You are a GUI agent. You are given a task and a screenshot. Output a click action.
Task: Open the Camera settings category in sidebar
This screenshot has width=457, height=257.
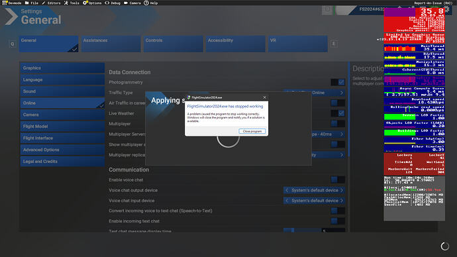62,115
